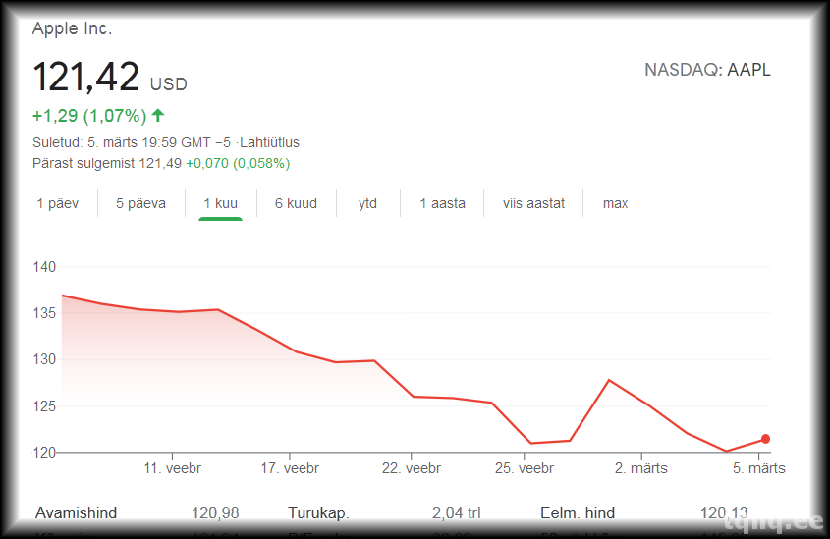Click the "USD" currency label
The height and width of the screenshot is (539, 830).
point(168,84)
